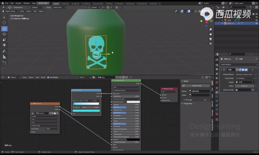
Task: Uncheck the Use Nodes checkbox
Action: click(48, 77)
